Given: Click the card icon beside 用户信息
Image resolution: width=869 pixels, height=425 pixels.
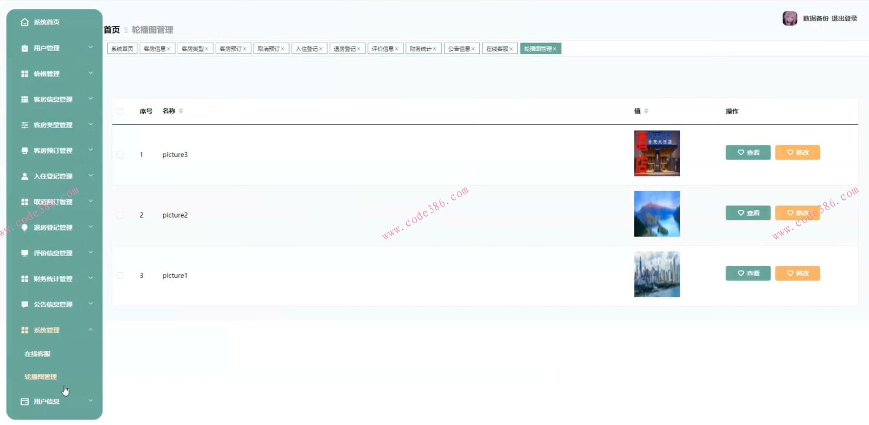Looking at the screenshot, I should [25, 401].
